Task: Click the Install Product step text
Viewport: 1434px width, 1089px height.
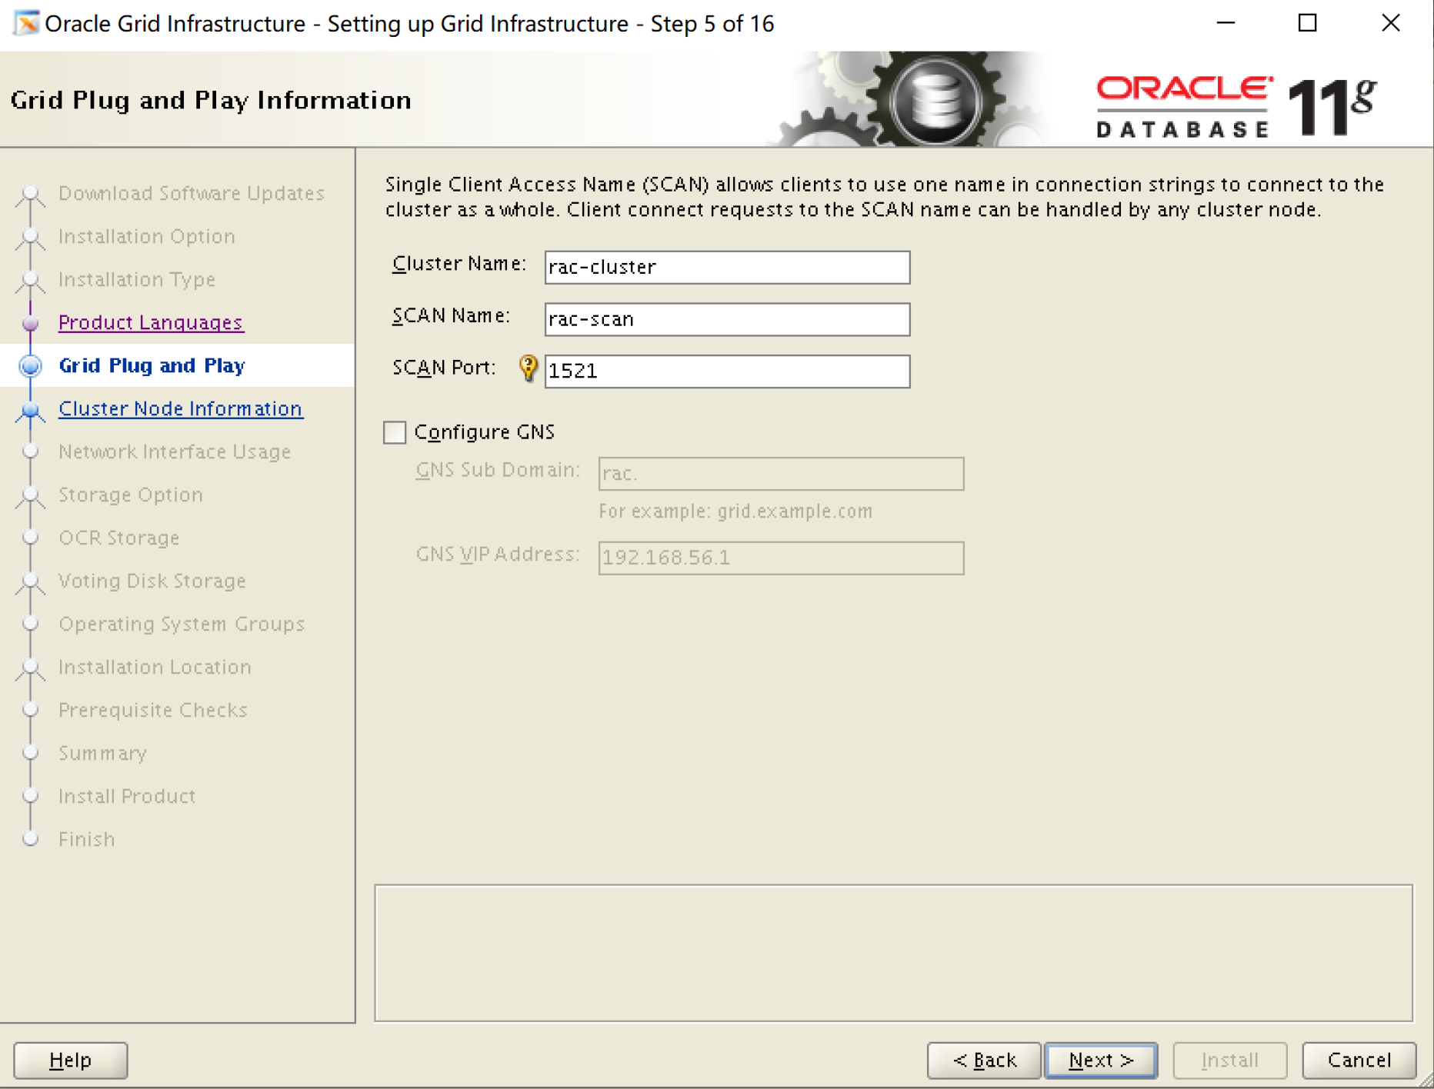Action: point(127,796)
